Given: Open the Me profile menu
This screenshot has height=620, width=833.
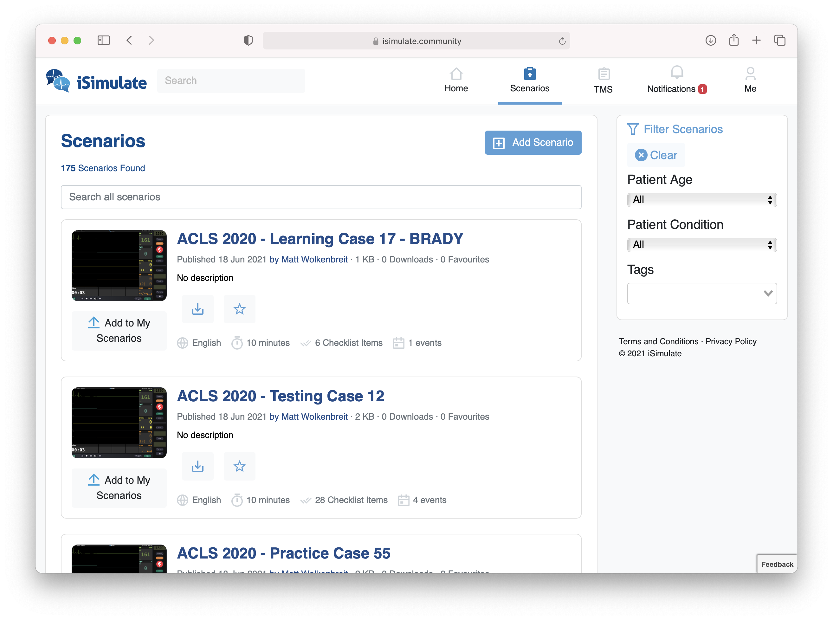Looking at the screenshot, I should (x=750, y=80).
